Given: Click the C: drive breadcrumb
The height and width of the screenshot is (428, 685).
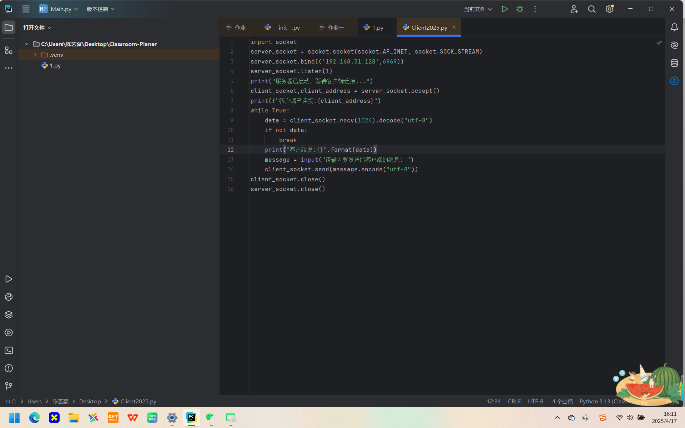Looking at the screenshot, I should point(11,401).
